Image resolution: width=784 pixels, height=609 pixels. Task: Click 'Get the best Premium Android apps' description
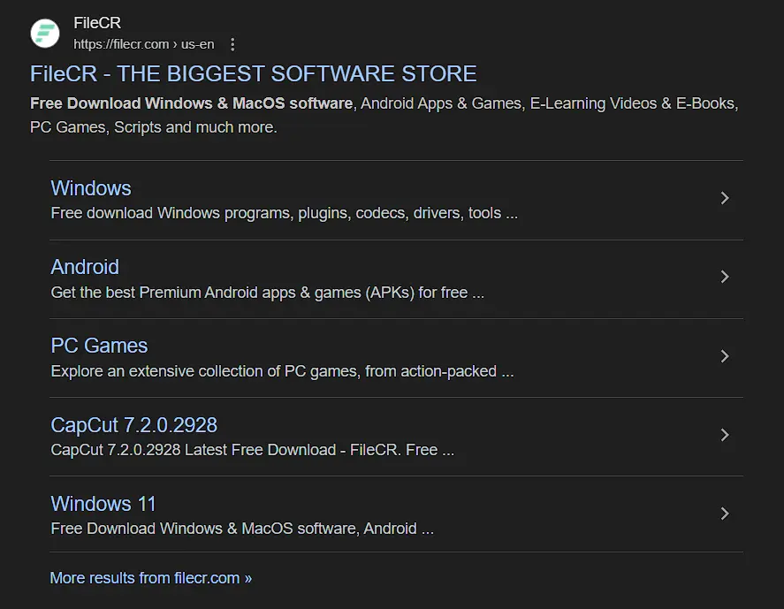(268, 292)
